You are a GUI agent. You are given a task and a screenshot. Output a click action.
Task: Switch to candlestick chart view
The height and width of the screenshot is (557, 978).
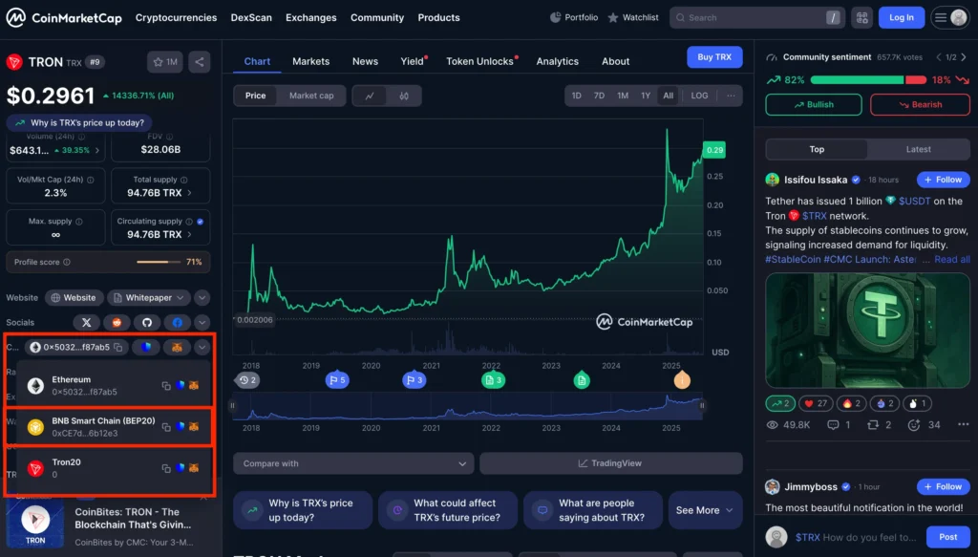click(404, 96)
